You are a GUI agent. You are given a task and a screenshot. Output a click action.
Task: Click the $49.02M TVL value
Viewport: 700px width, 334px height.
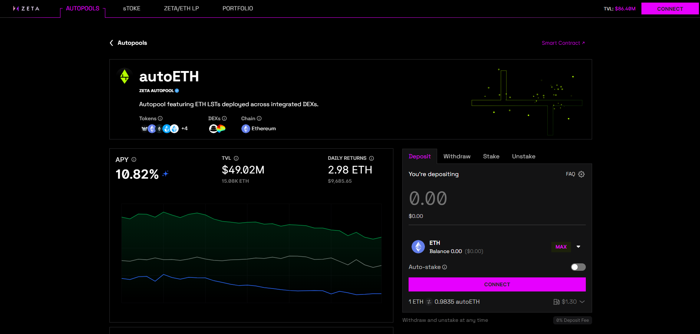[243, 170]
